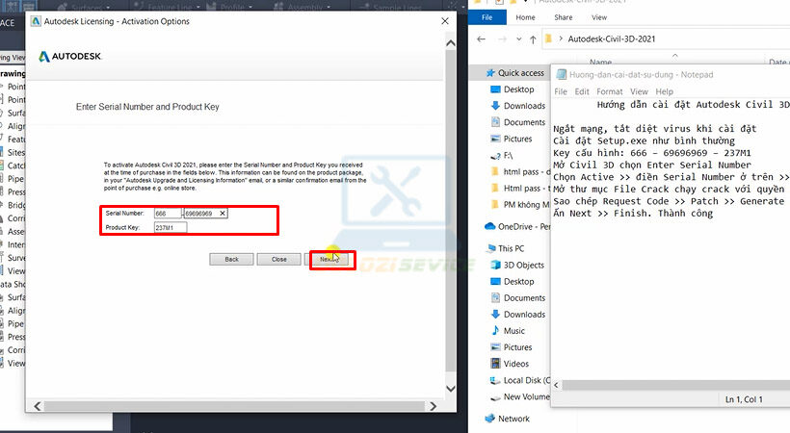The width and height of the screenshot is (790, 433).
Task: Click the Product Key input field
Action: pyautogui.click(x=170, y=228)
